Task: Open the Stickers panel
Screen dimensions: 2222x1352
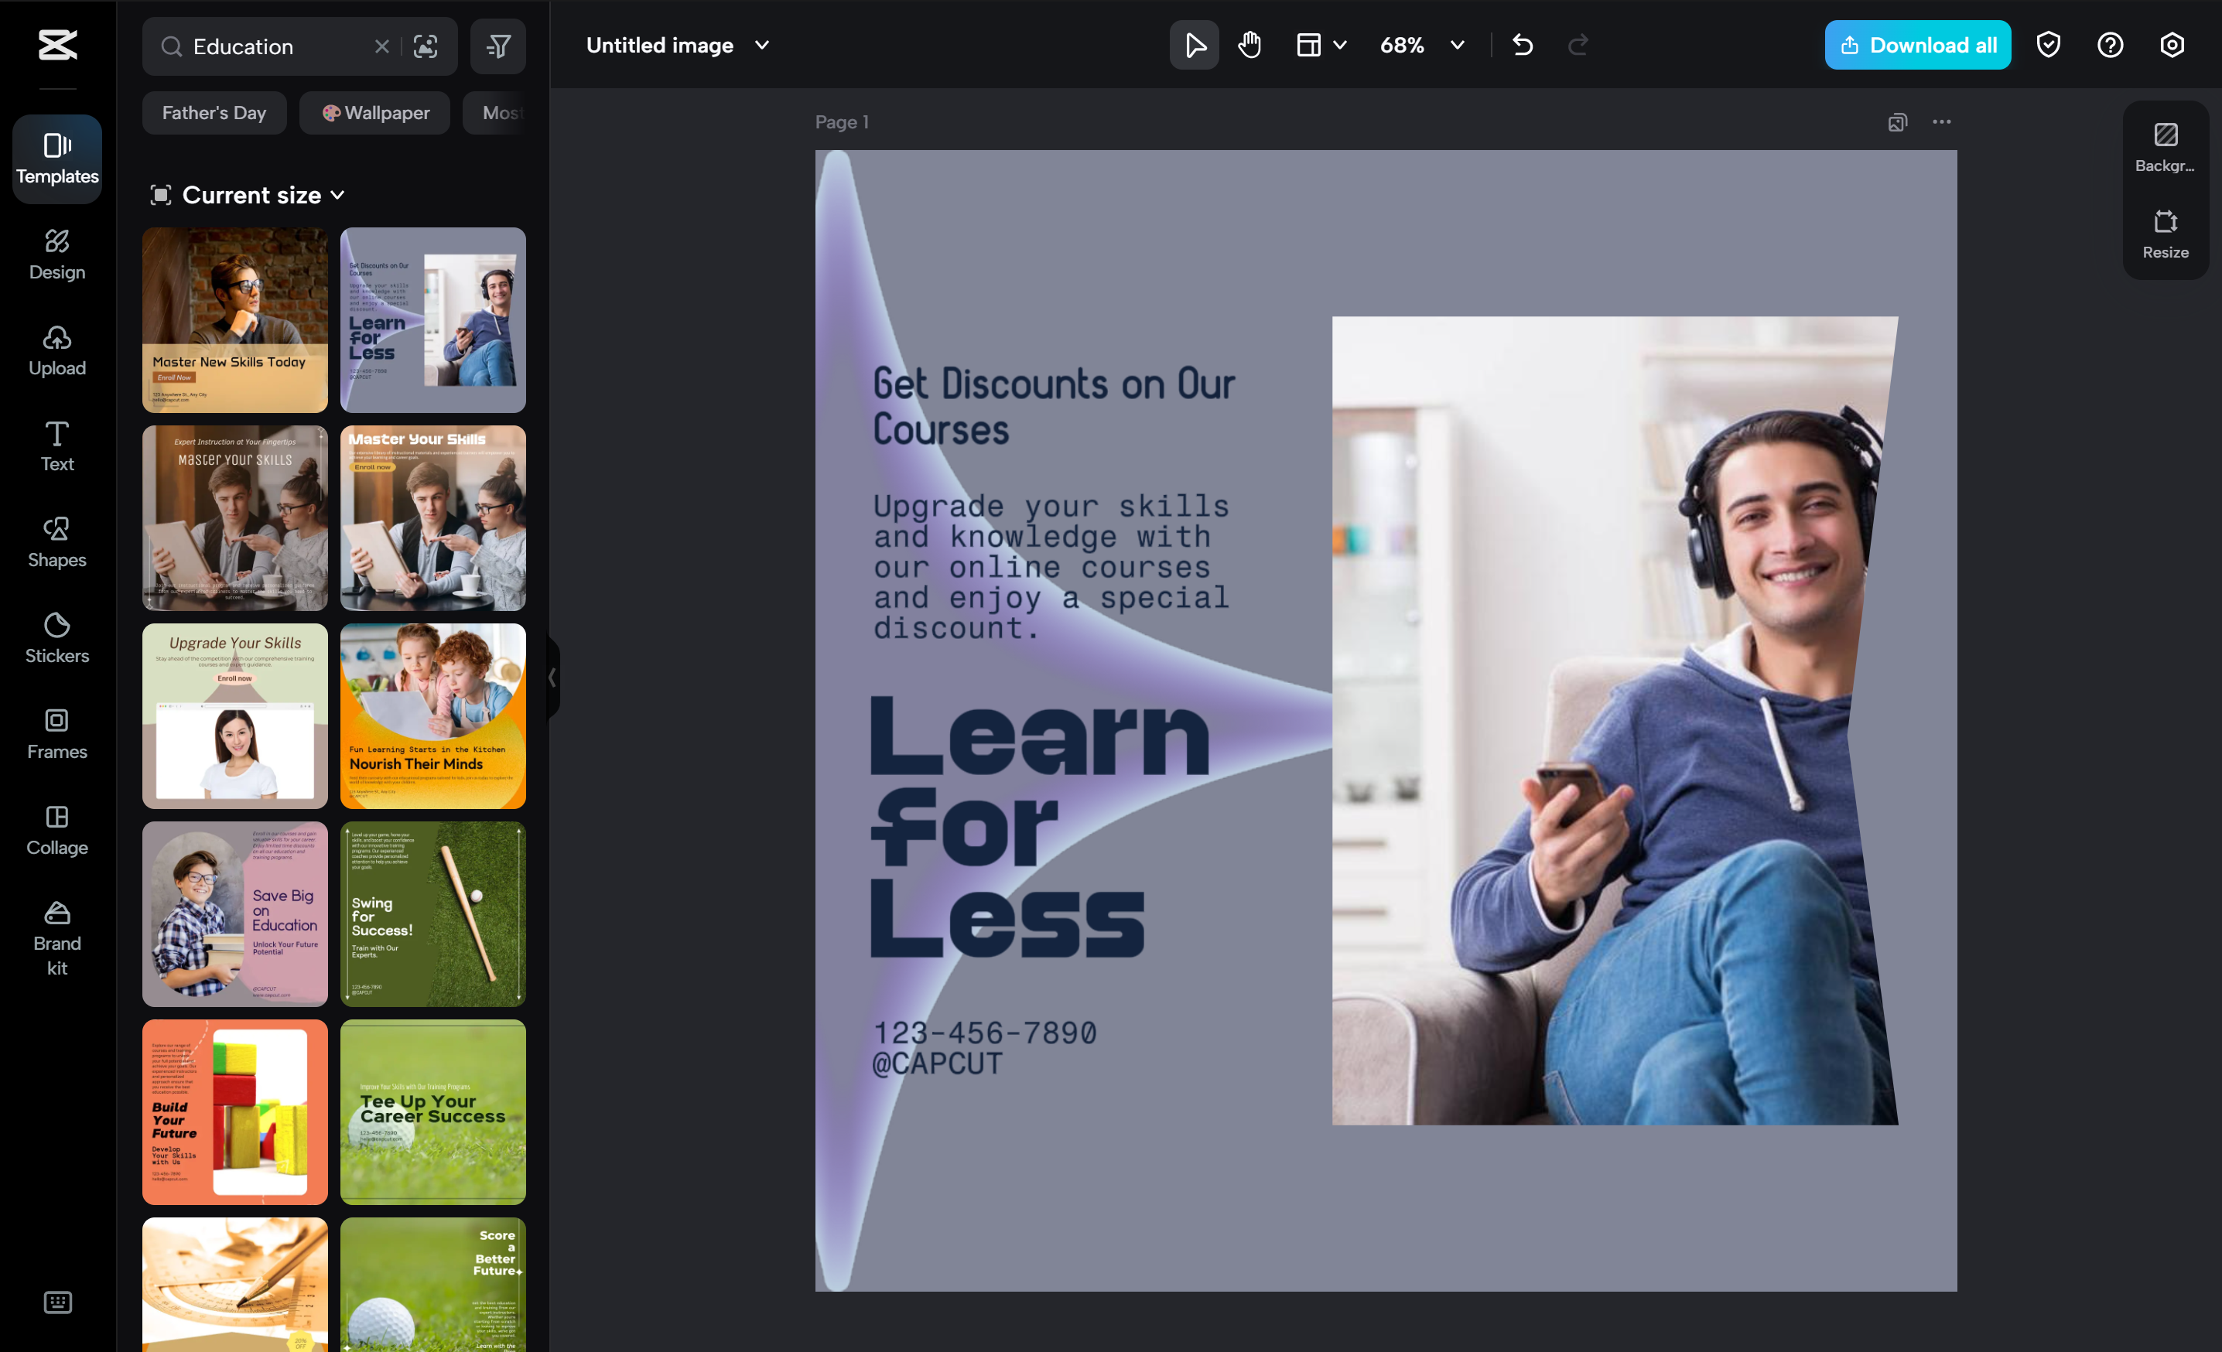Action: pyautogui.click(x=56, y=638)
